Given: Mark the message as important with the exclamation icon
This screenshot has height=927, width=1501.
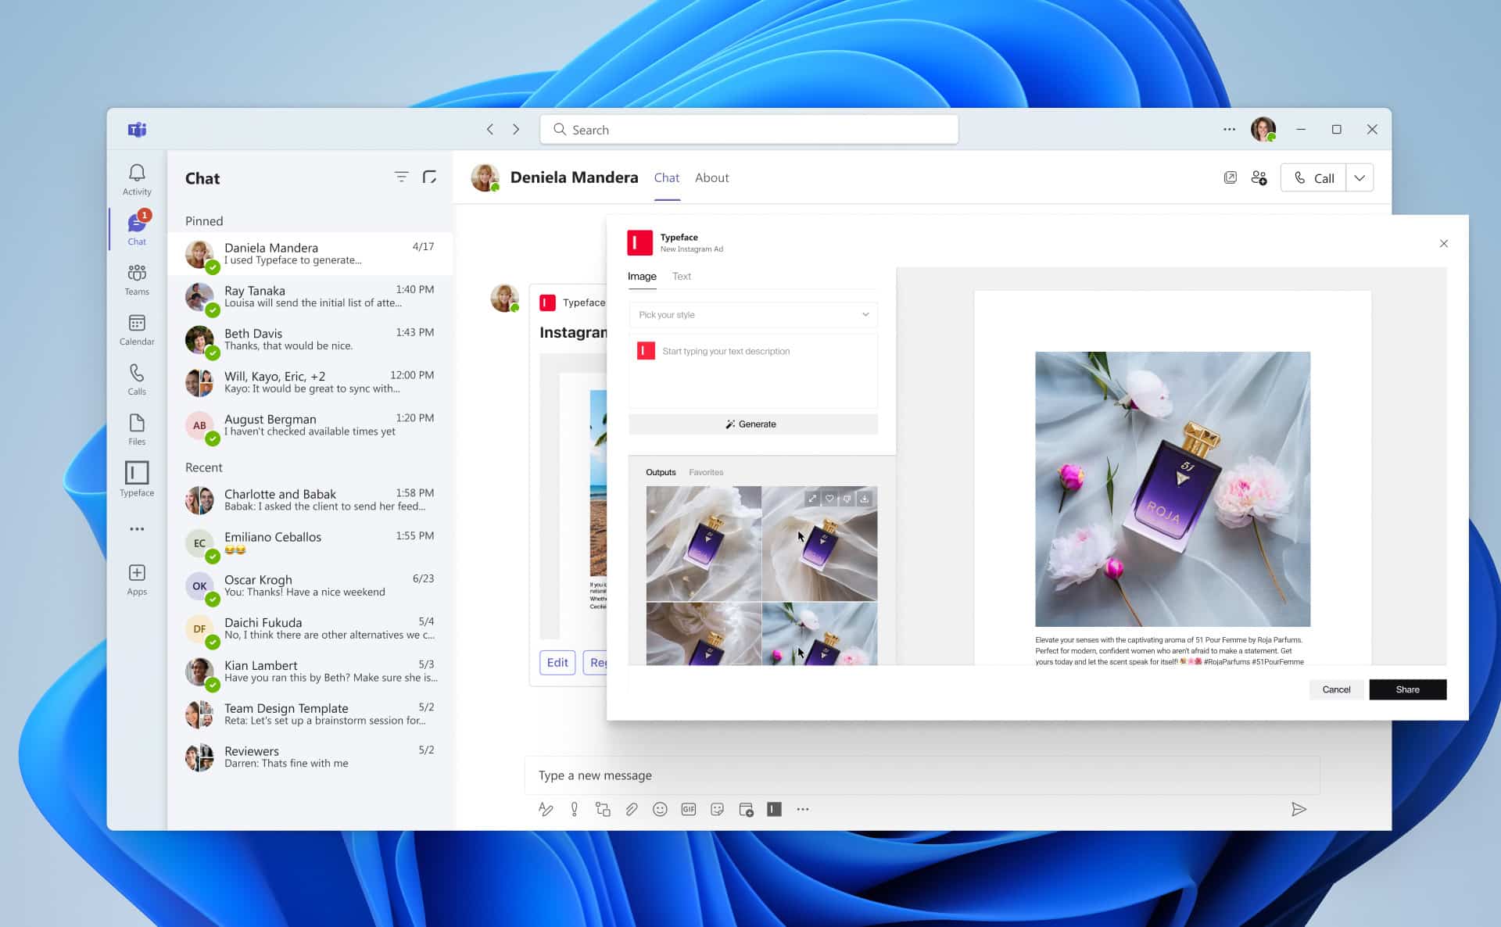Looking at the screenshot, I should pyautogui.click(x=575, y=809).
